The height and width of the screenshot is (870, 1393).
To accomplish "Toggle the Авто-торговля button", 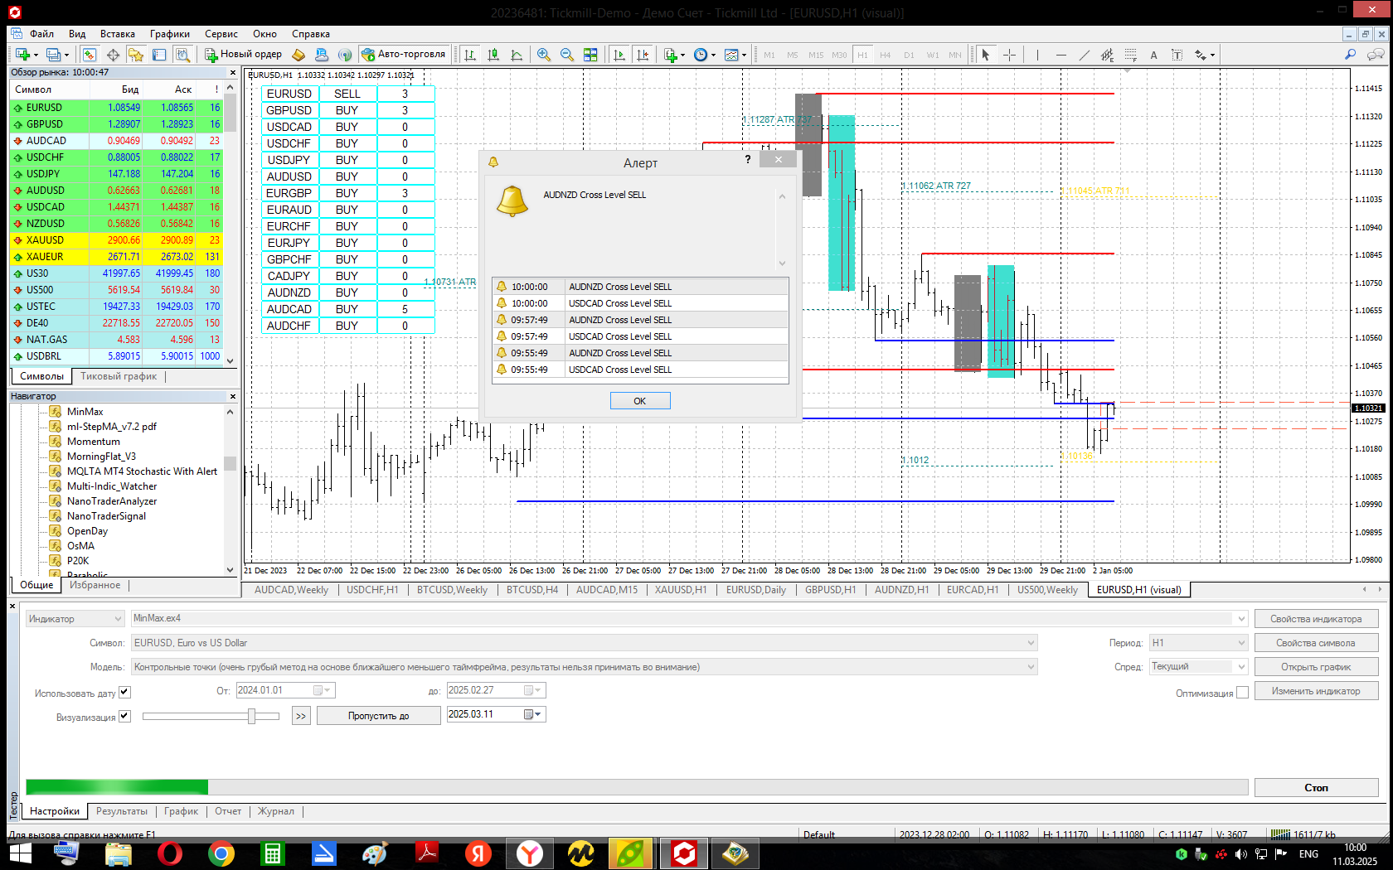I will tap(403, 55).
